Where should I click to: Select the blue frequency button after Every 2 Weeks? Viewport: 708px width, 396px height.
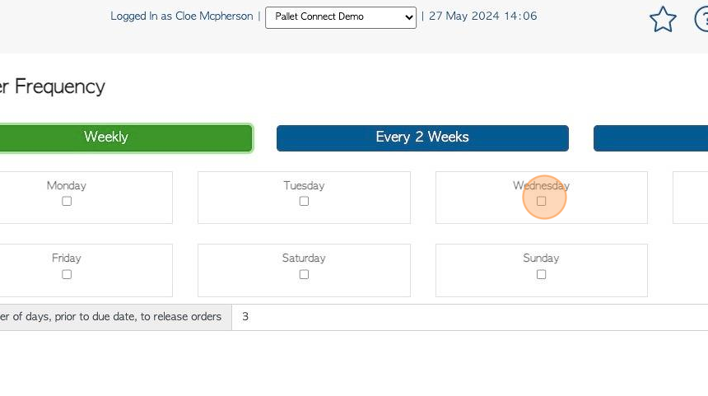[x=650, y=137]
